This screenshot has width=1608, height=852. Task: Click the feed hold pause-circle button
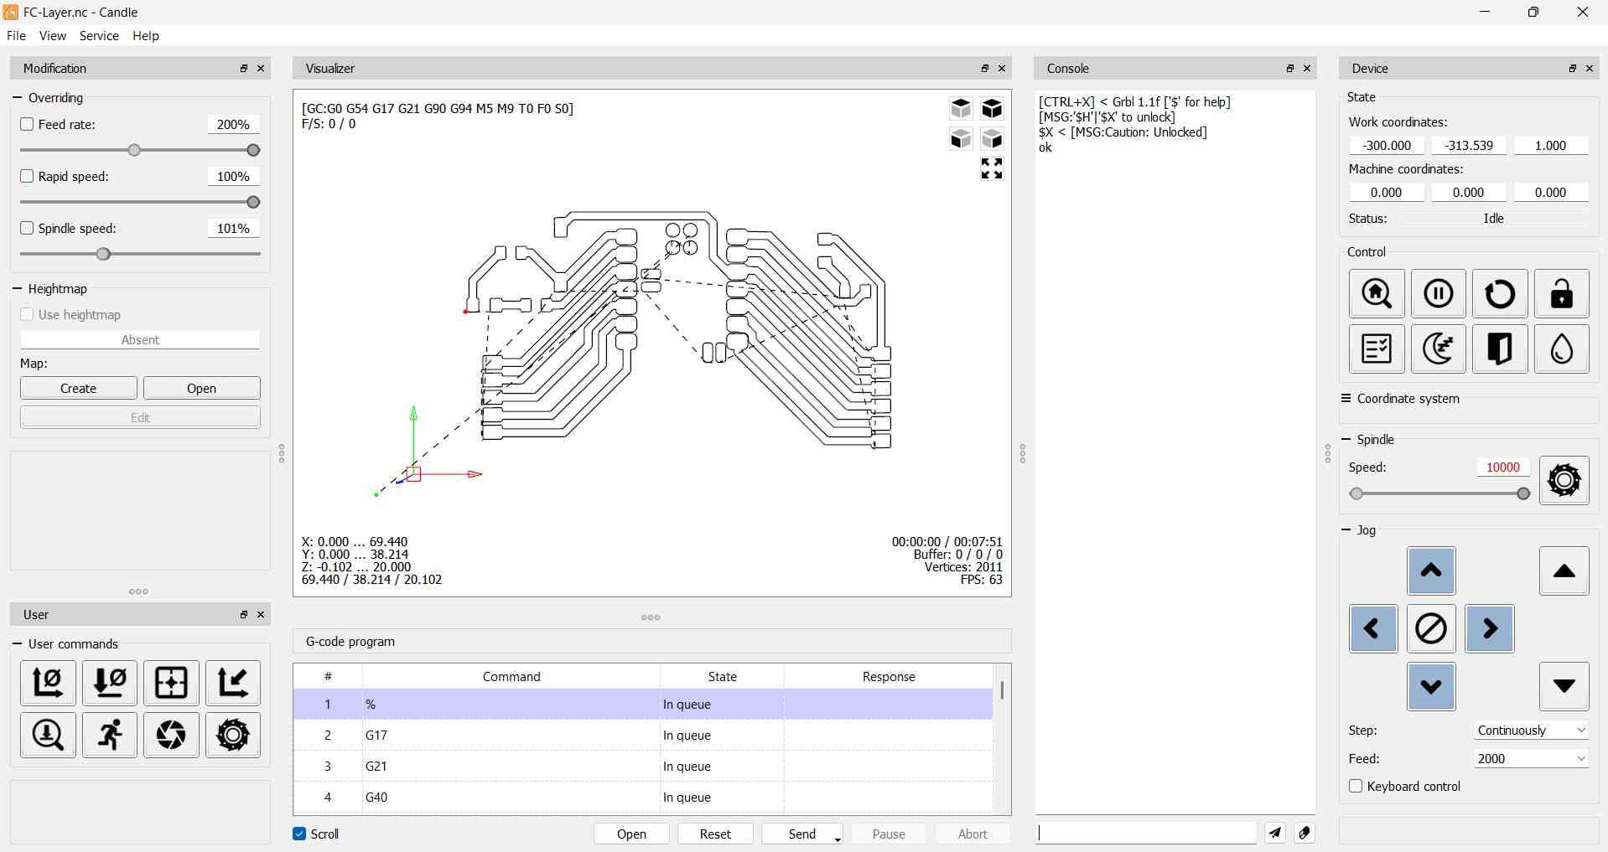tap(1439, 293)
